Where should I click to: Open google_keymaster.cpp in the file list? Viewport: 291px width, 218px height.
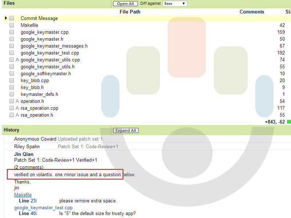[x=44, y=32]
